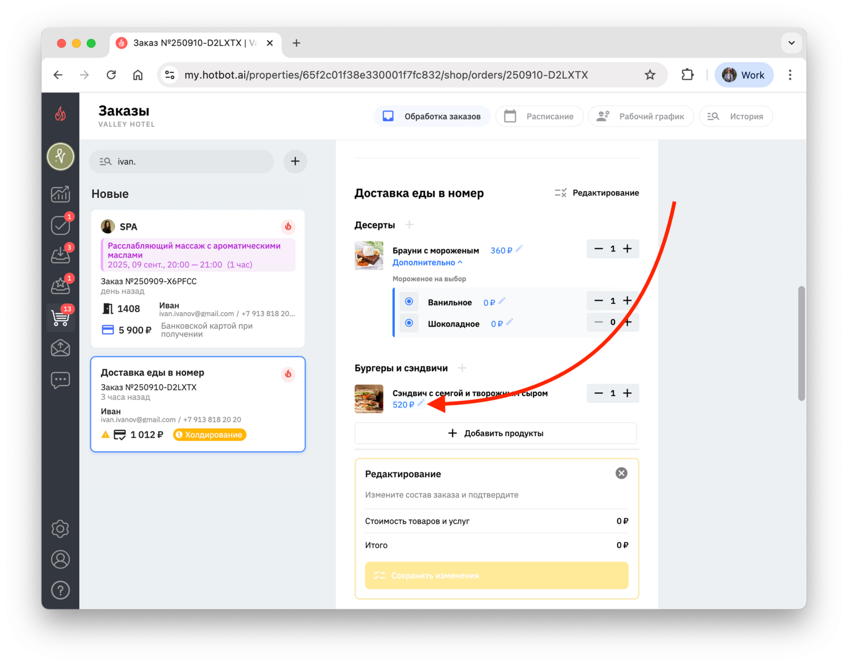The image size is (848, 664).
Task: Click Сохранить изменения button
Action: 497,575
